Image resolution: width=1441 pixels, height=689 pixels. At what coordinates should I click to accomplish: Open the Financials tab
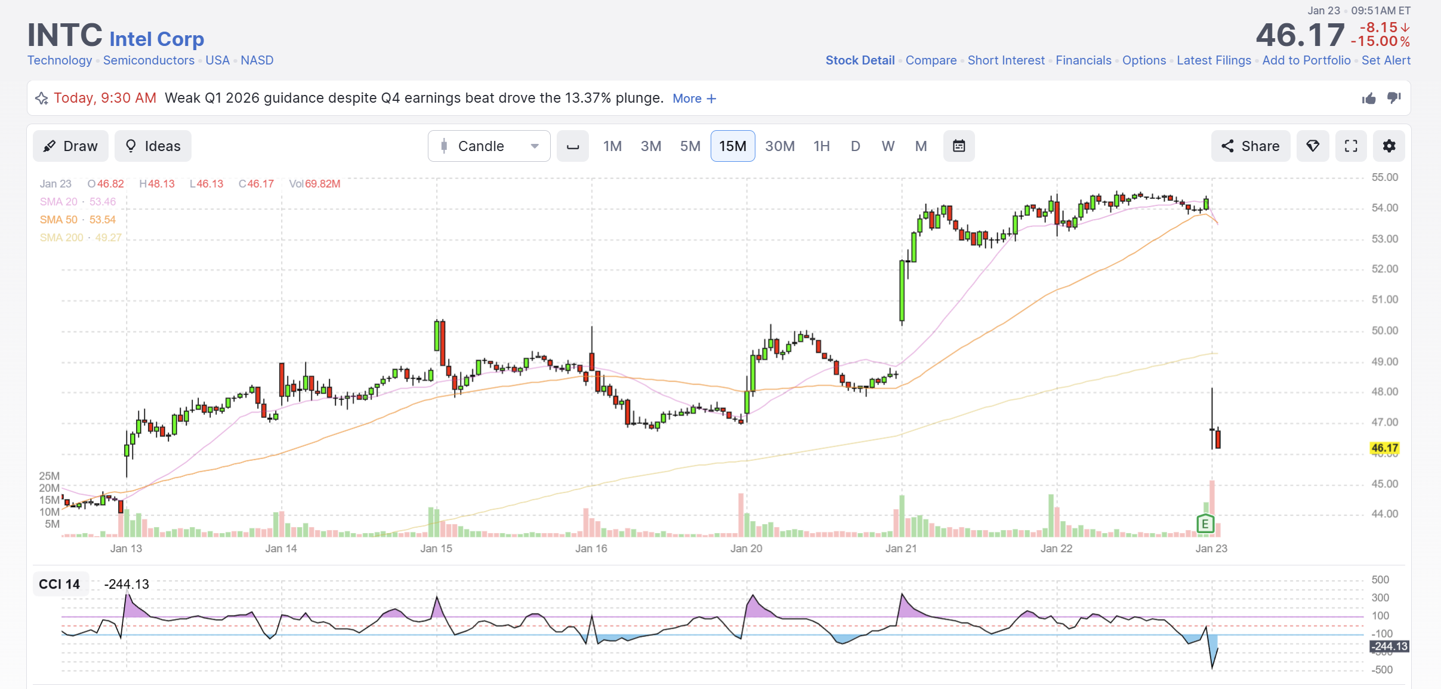pos(1084,60)
